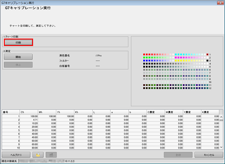Screen dimensions: 225x164
Task: Click the C% cell showing 30.20
Action: [29, 130]
